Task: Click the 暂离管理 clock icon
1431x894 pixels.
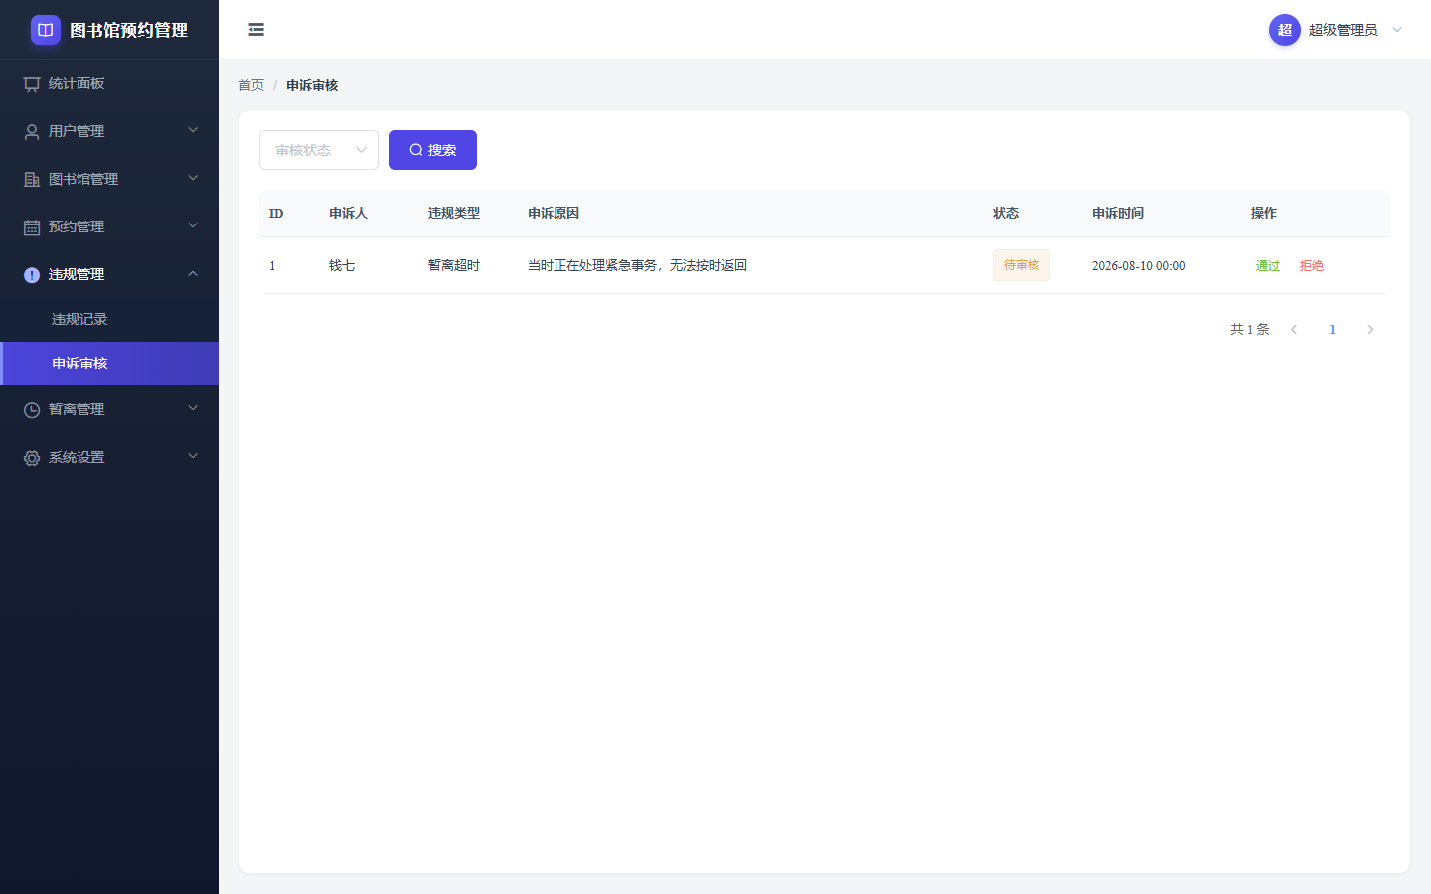Action: click(x=32, y=410)
